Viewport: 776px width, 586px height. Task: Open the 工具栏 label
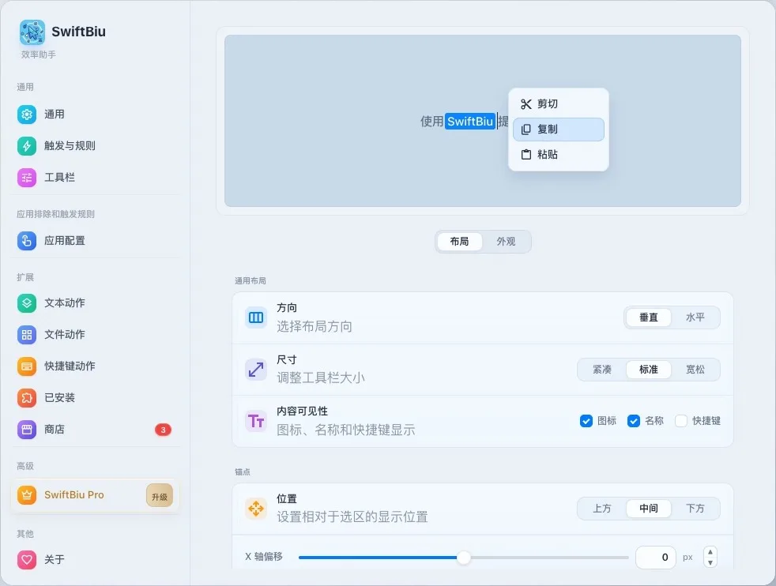[x=59, y=178]
